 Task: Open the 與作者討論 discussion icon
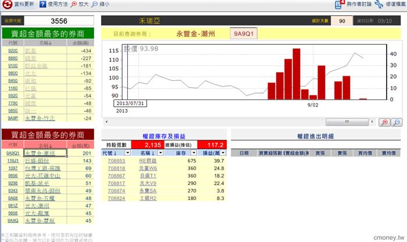pyautogui.click(x=339, y=4)
